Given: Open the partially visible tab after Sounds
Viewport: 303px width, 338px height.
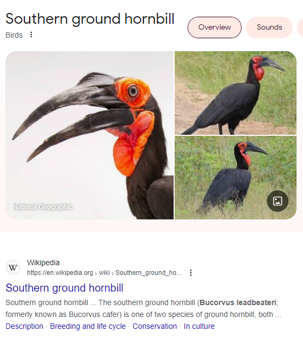Looking at the screenshot, I should pos(300,27).
